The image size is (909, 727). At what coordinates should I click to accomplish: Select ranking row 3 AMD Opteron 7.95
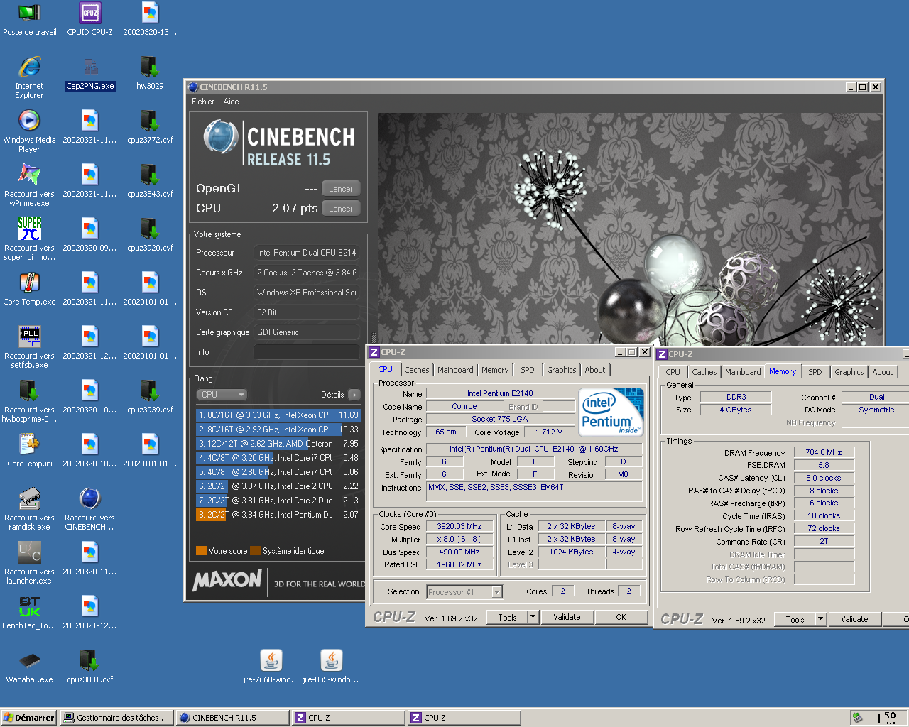click(278, 444)
